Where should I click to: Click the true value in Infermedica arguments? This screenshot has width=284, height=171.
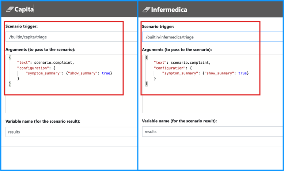243,73
